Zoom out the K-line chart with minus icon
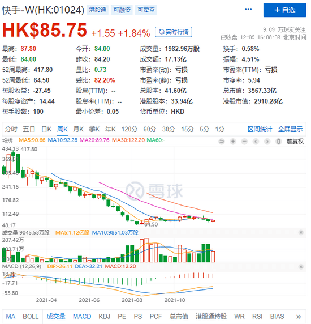Image resolution: width=311 pixels, height=324 pixels. point(244,142)
